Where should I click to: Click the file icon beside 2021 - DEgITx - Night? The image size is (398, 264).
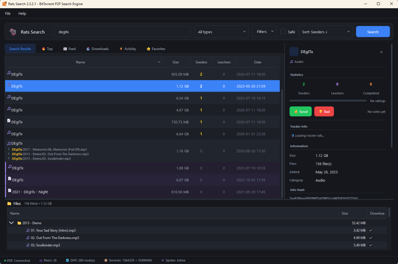coord(10,191)
